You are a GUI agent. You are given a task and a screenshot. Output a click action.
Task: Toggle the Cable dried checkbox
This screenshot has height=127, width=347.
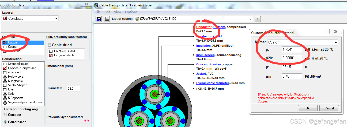click(50, 45)
